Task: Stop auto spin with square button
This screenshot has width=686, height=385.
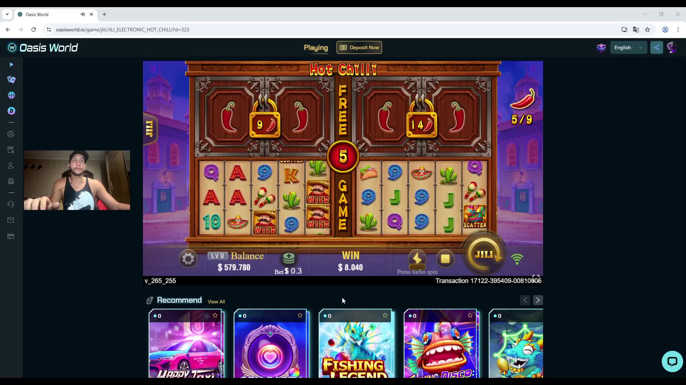Action: point(445,258)
